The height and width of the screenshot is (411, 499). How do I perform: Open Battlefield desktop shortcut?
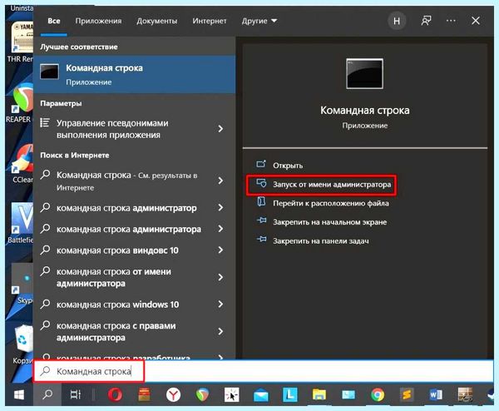(21, 223)
